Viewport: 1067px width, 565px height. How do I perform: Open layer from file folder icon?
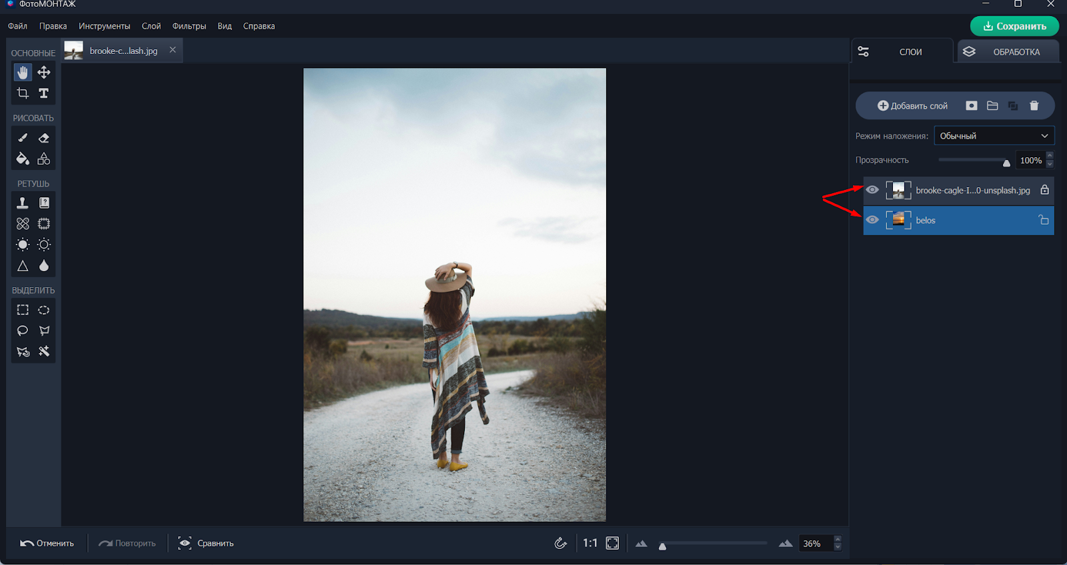click(x=992, y=105)
